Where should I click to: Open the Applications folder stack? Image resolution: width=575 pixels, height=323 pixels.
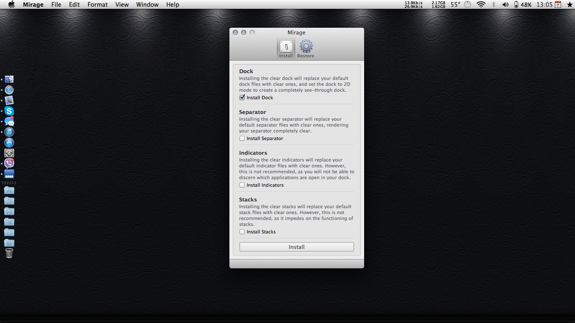click(x=9, y=191)
